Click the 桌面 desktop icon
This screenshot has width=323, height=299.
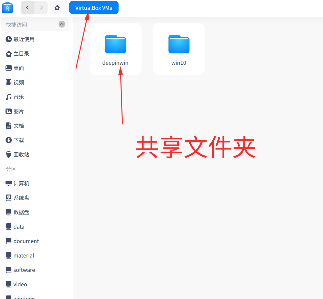coord(9,68)
